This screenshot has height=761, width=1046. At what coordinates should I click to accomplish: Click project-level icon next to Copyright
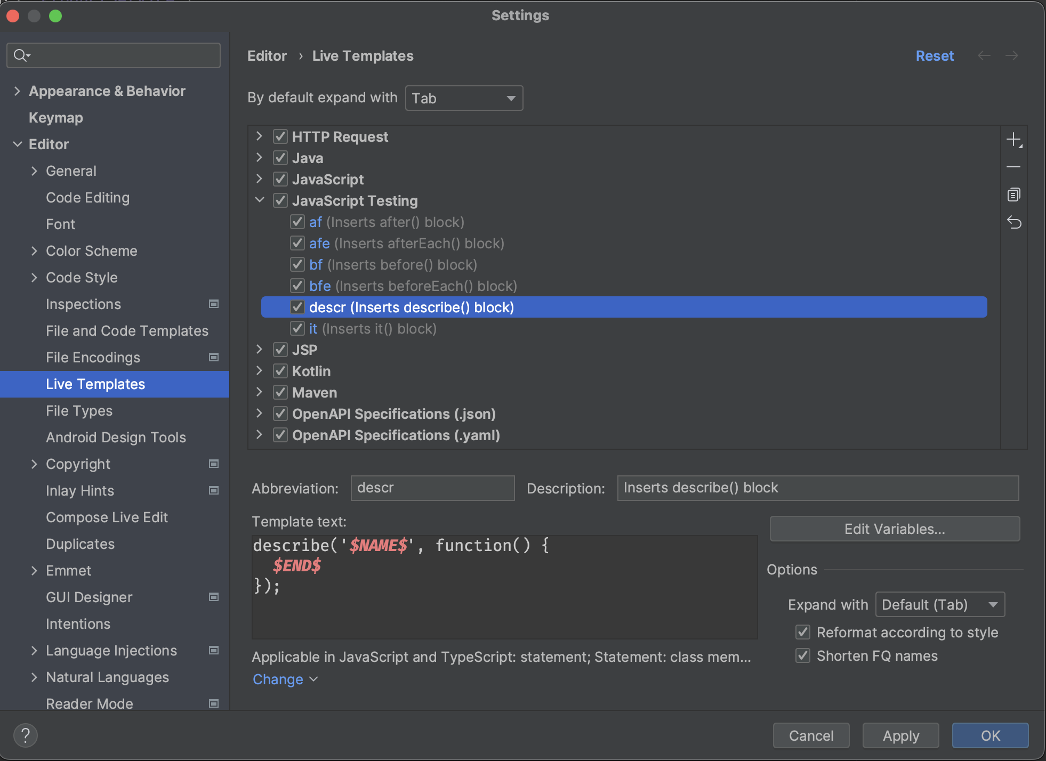pyautogui.click(x=214, y=464)
